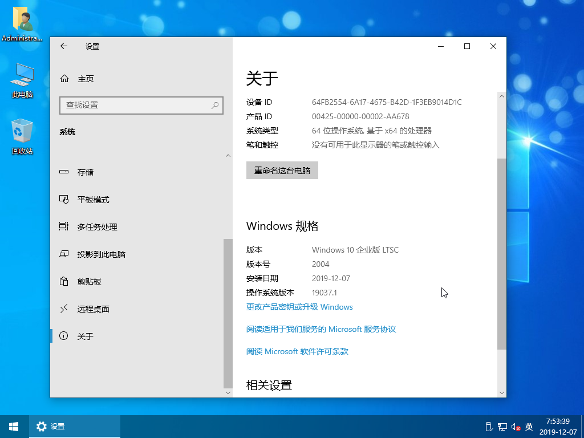Select the 平板模式 tablet mode icon
The image size is (584, 438).
click(x=64, y=199)
